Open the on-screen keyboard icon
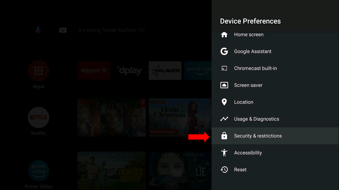Screen dimensions: 339x190 [x=63, y=30]
